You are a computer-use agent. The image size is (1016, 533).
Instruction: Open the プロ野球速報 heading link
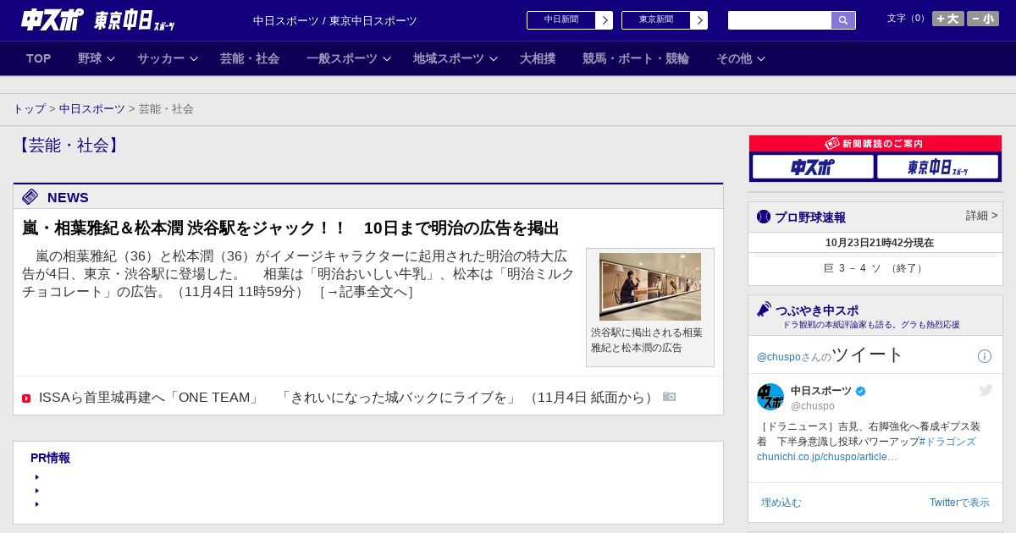coord(810,217)
